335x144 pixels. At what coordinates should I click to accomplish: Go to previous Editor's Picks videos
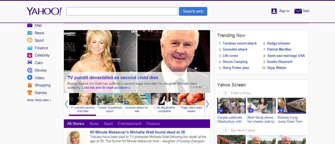point(220,93)
